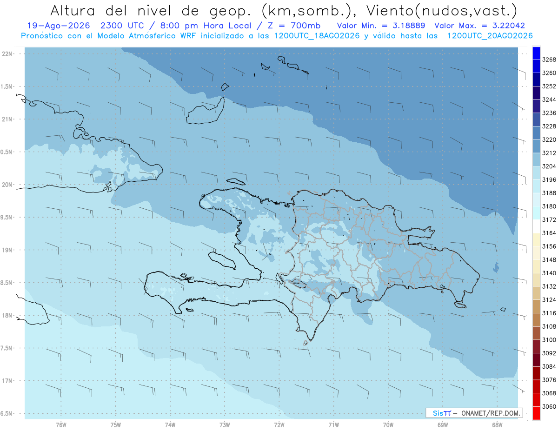Click the legend swatch between 3204 and 3212
The width and height of the screenshot is (558, 431).
pos(536,159)
